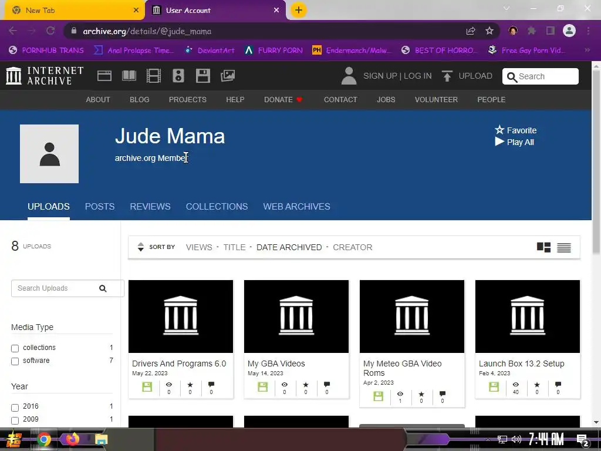Click the top Search box
Screen dimensions: 601x451
(x=541, y=76)
